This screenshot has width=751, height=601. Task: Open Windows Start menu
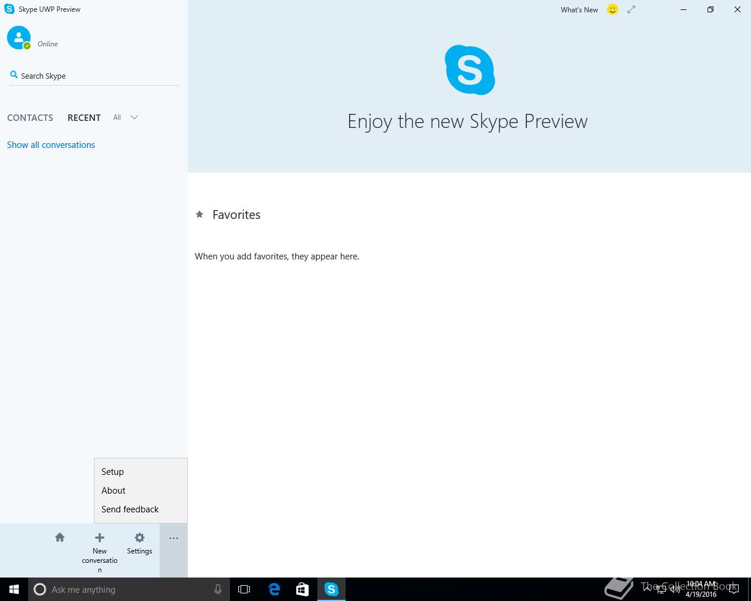[x=14, y=589]
